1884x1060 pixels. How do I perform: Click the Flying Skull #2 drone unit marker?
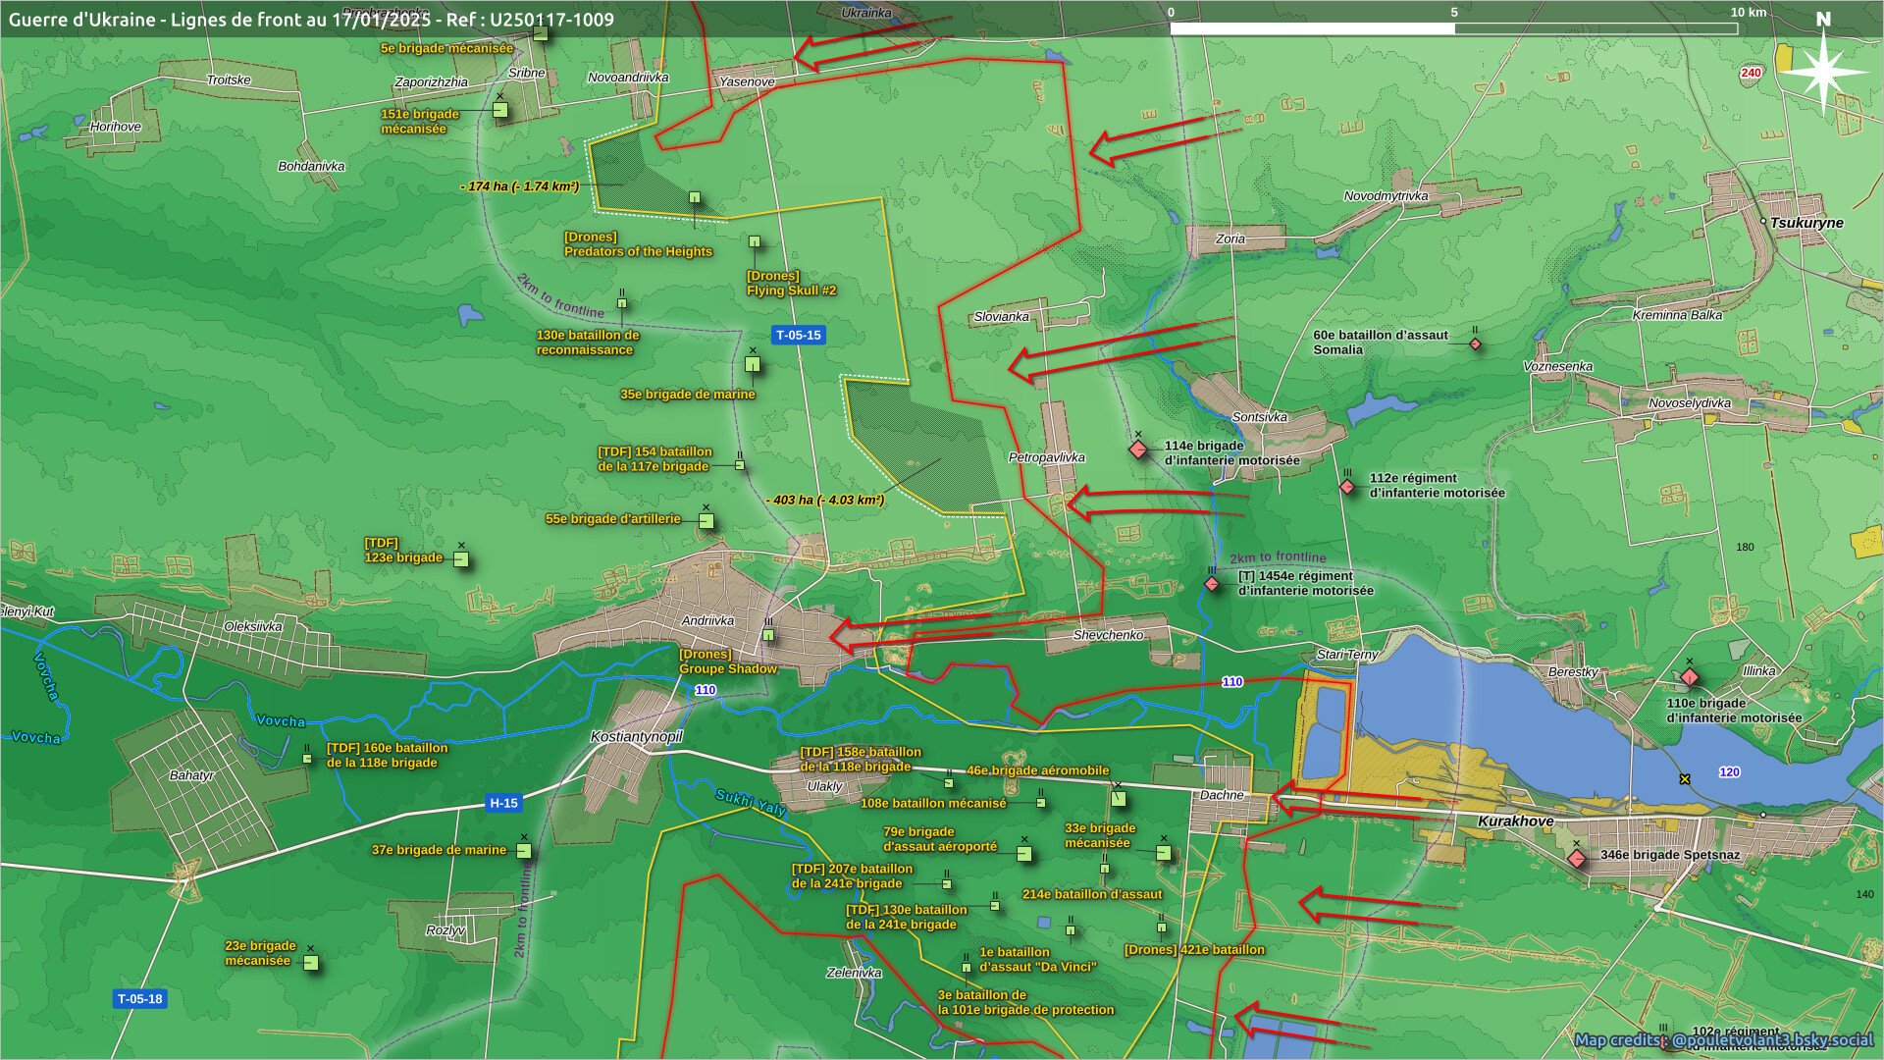(755, 240)
